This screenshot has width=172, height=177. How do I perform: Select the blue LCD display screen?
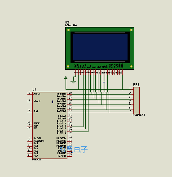pyautogui.click(x=100, y=47)
